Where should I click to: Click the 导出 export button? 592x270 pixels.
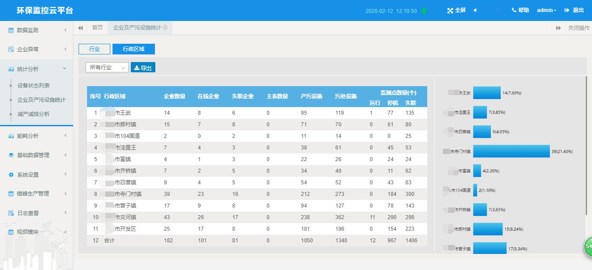point(143,68)
